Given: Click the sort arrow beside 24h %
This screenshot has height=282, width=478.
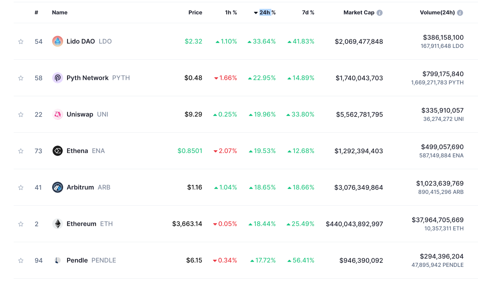Looking at the screenshot, I should click(256, 13).
